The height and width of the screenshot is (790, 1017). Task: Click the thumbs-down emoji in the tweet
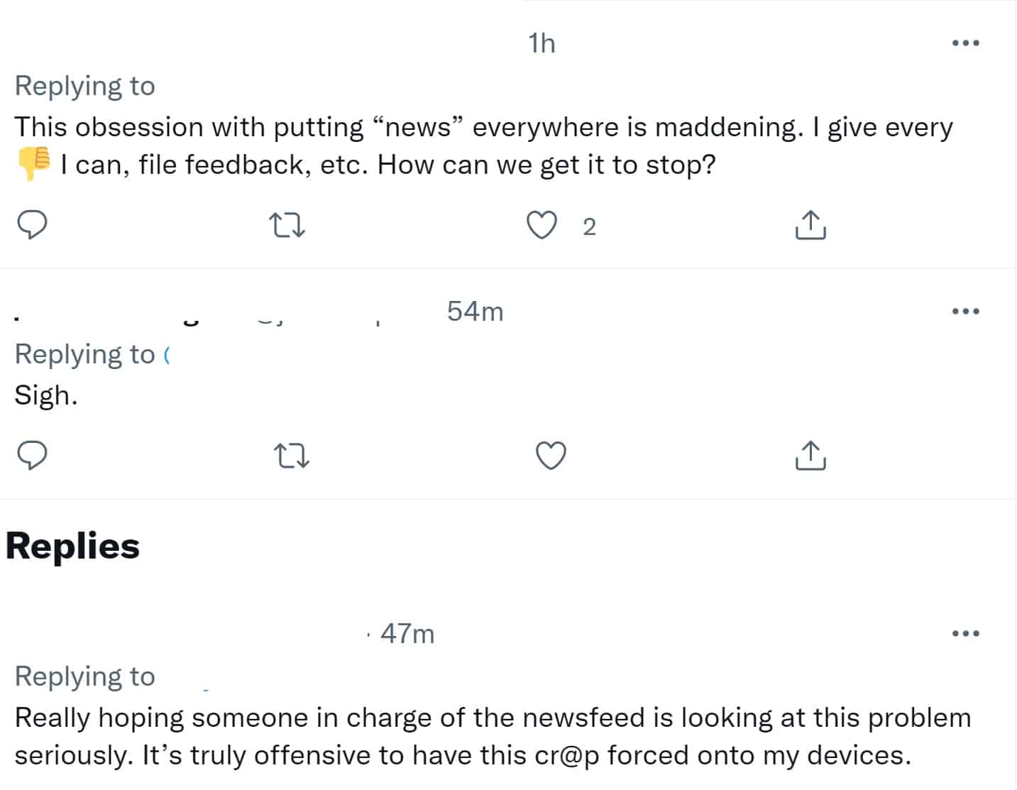(x=33, y=164)
